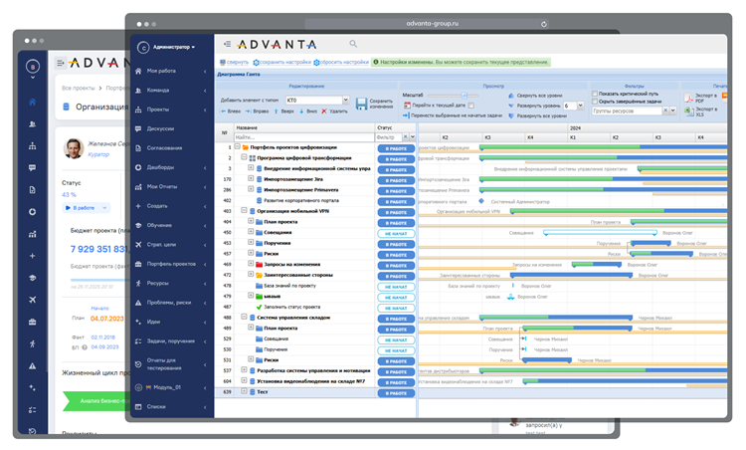746x450 pixels.
Task: Adjust the Масштаб zoom slider handle
Action: click(465, 96)
